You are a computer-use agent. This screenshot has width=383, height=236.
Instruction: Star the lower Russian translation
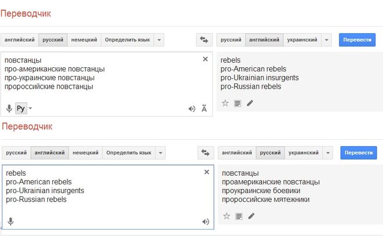[227, 216]
